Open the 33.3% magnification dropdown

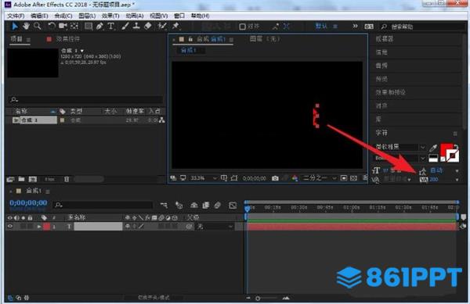tap(203, 178)
